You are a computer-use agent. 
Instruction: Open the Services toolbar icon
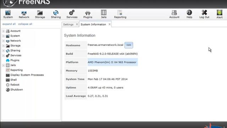pos(72,14)
